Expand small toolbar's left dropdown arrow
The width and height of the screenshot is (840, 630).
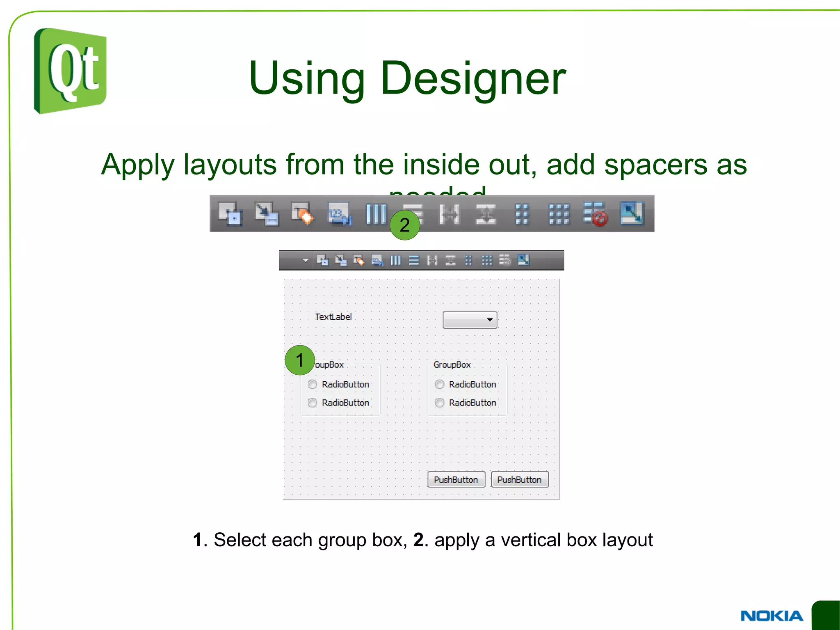tap(305, 260)
